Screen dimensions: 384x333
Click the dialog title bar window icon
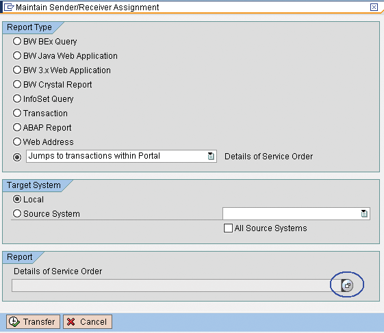(9, 8)
